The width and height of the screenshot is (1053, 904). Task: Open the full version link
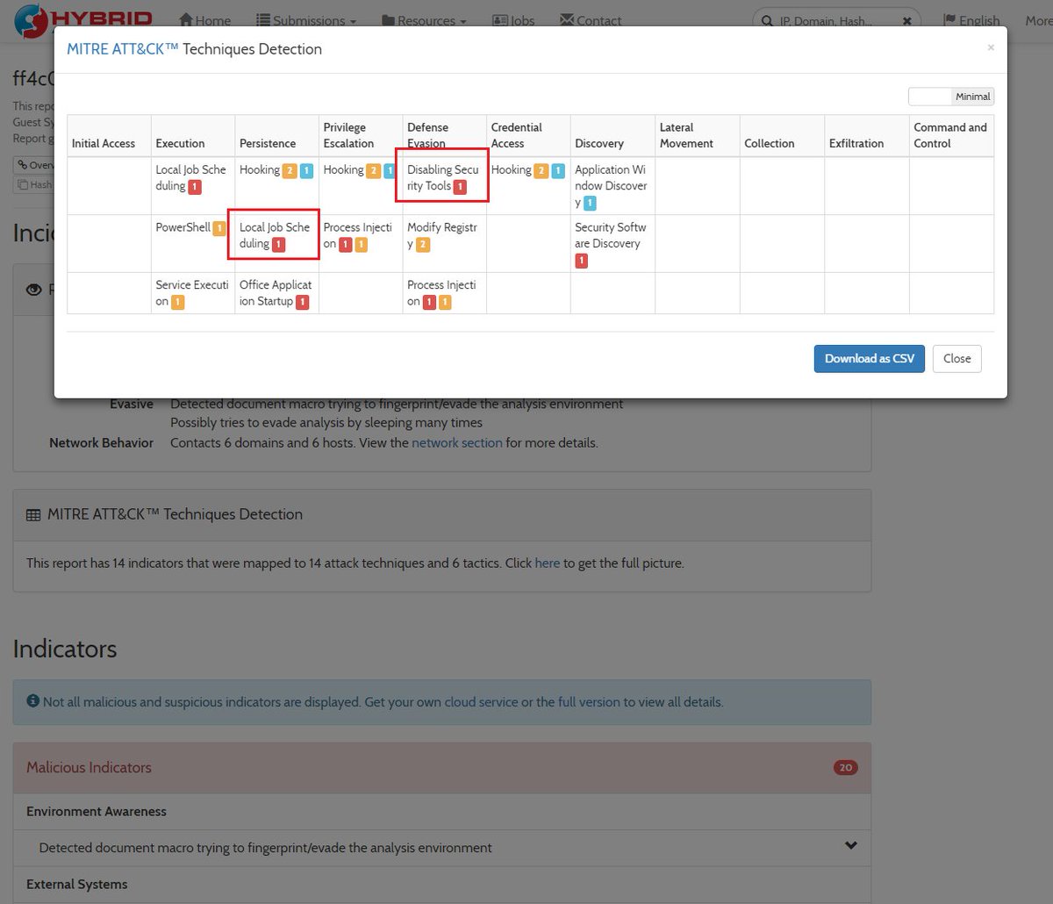[x=589, y=702]
